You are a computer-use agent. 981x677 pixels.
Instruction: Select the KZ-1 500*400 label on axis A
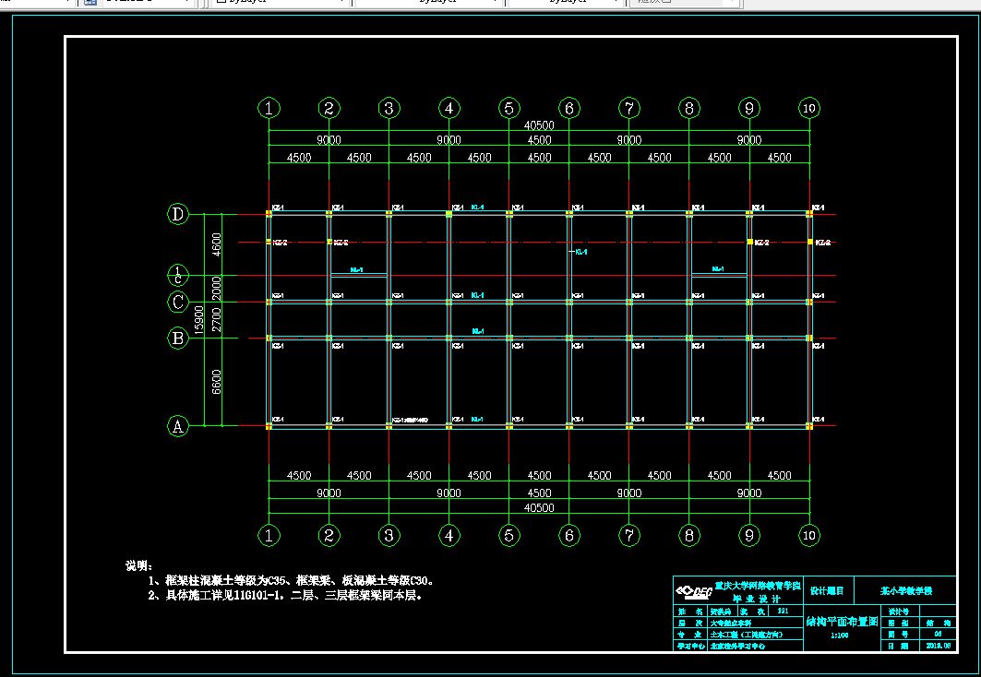click(410, 420)
